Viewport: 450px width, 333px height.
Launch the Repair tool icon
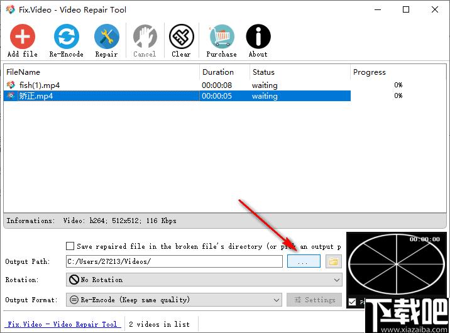[106, 36]
